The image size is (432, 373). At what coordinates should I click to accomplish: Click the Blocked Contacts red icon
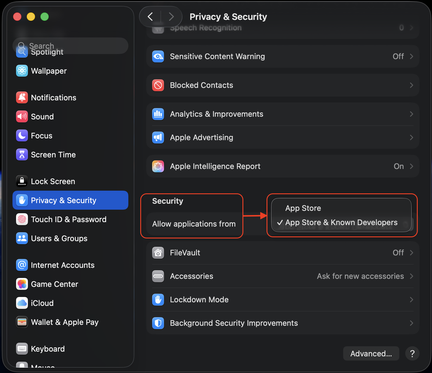[x=158, y=85]
